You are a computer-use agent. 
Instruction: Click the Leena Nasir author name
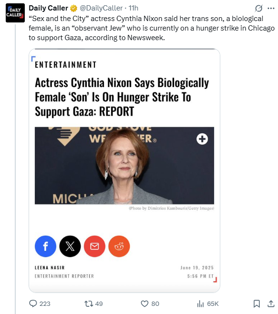[50, 268]
